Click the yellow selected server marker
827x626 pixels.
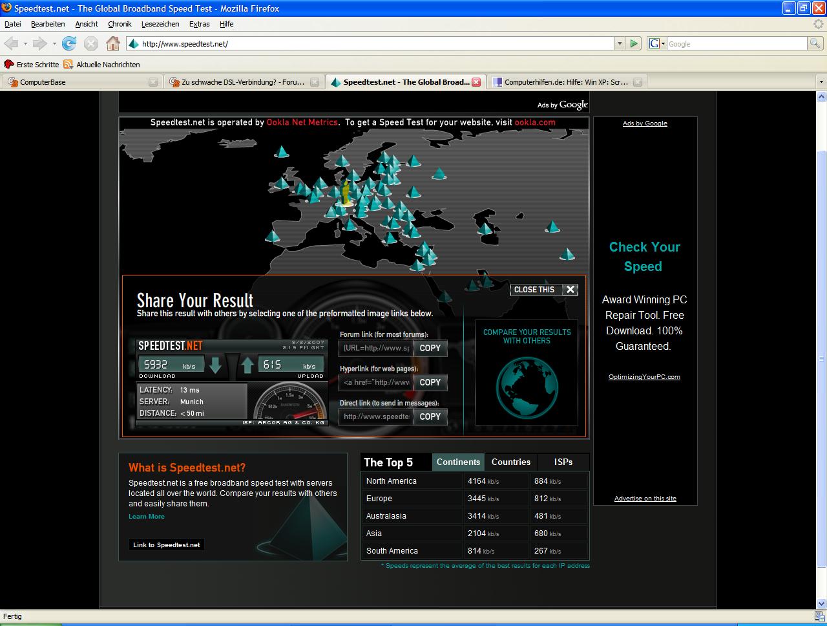(x=346, y=192)
